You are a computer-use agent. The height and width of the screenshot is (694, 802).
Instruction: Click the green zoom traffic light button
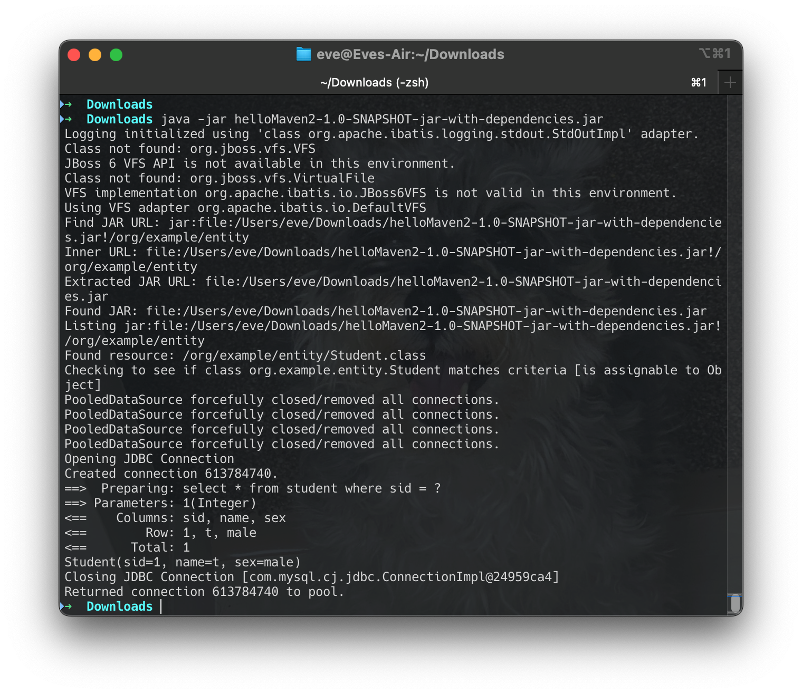(116, 54)
